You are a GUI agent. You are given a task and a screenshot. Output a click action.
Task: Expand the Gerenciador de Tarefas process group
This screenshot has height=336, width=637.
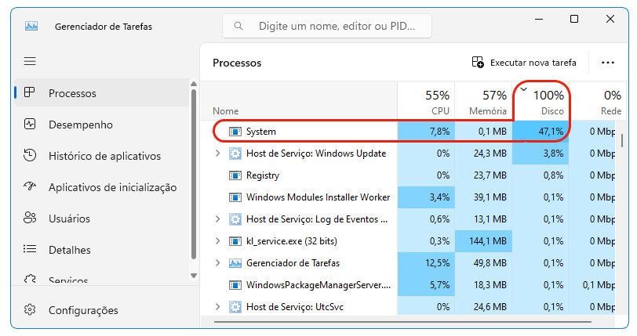click(x=218, y=263)
